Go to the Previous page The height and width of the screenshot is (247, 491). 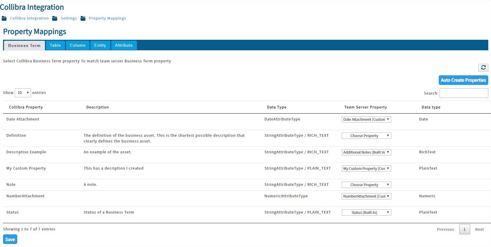point(445,230)
